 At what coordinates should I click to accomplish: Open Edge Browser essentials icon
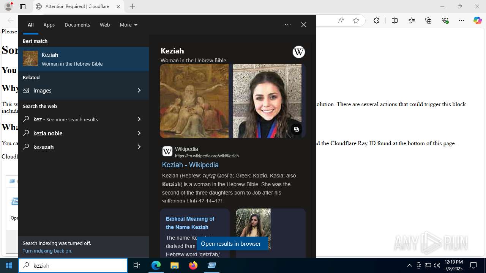445,20
